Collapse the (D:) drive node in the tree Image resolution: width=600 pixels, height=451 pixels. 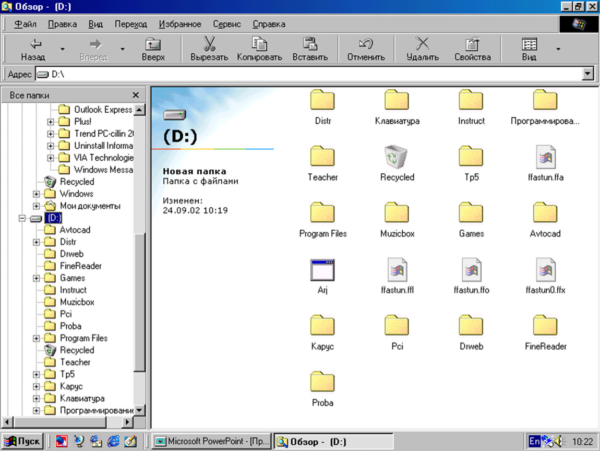[x=22, y=218]
